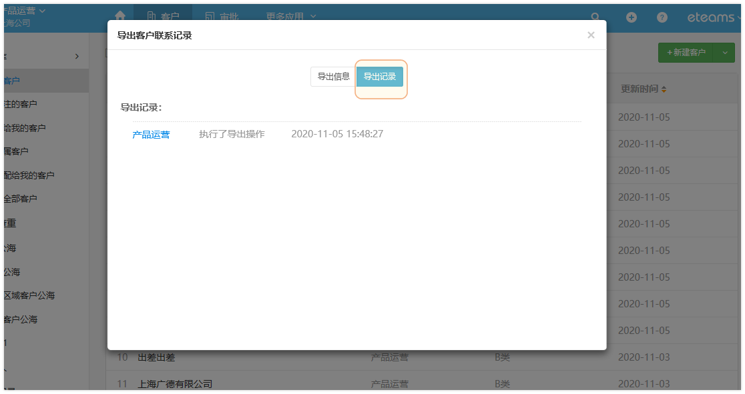Expand the dropdown arrow beside 新建客户
The width and height of the screenshot is (745, 394).
pos(725,53)
